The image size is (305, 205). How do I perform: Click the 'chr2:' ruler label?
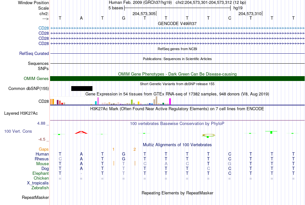coord(44,13)
